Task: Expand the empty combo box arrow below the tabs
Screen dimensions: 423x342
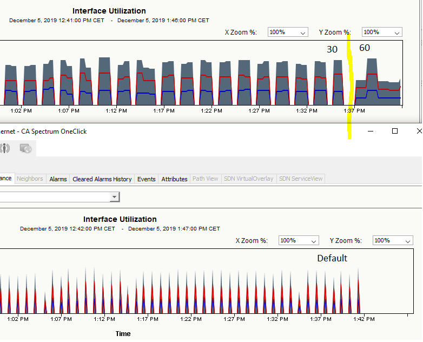Action: pyautogui.click(x=114, y=197)
